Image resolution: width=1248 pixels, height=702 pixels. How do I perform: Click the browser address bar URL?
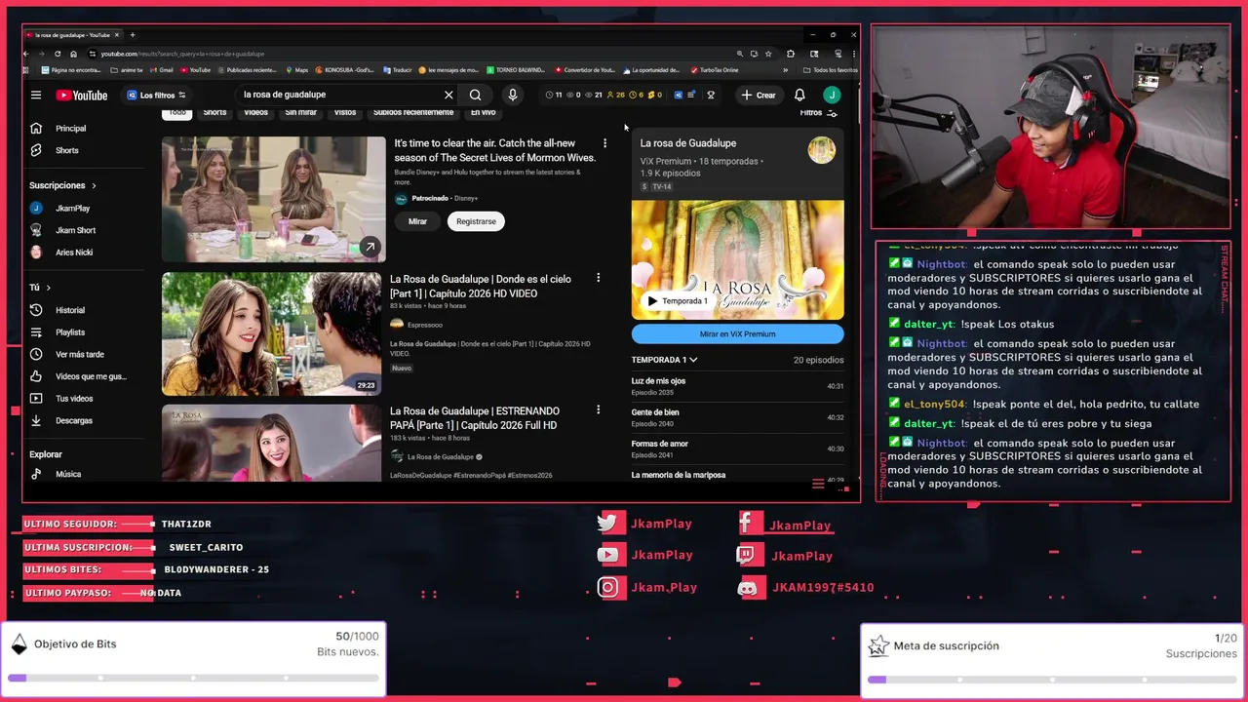(x=182, y=54)
